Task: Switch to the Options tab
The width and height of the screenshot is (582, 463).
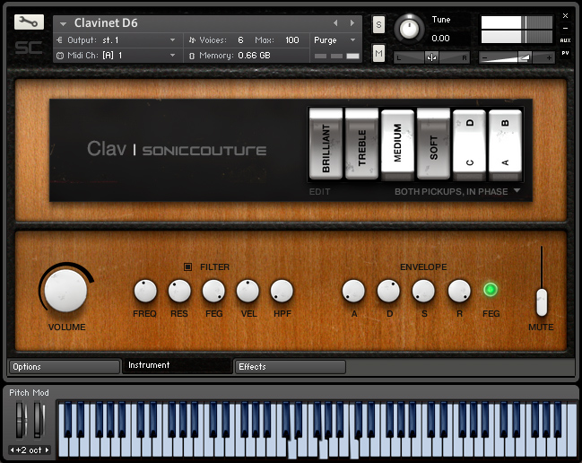Action: click(x=65, y=367)
